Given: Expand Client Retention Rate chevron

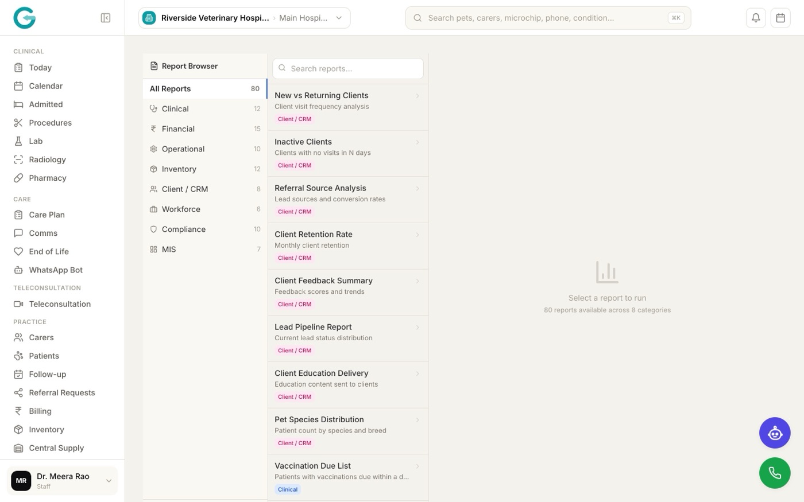Looking at the screenshot, I should point(418,235).
